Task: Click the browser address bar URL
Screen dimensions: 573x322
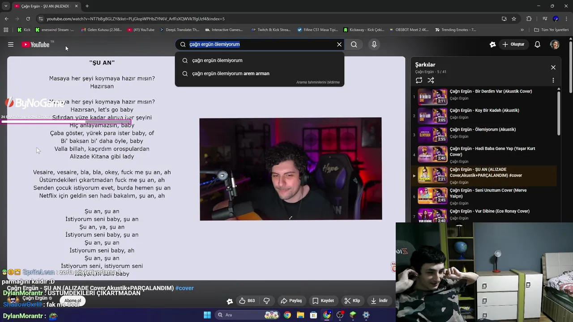Action: coord(136,19)
